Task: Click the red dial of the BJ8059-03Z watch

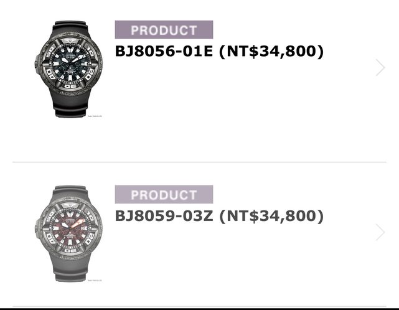Action: 69,232
